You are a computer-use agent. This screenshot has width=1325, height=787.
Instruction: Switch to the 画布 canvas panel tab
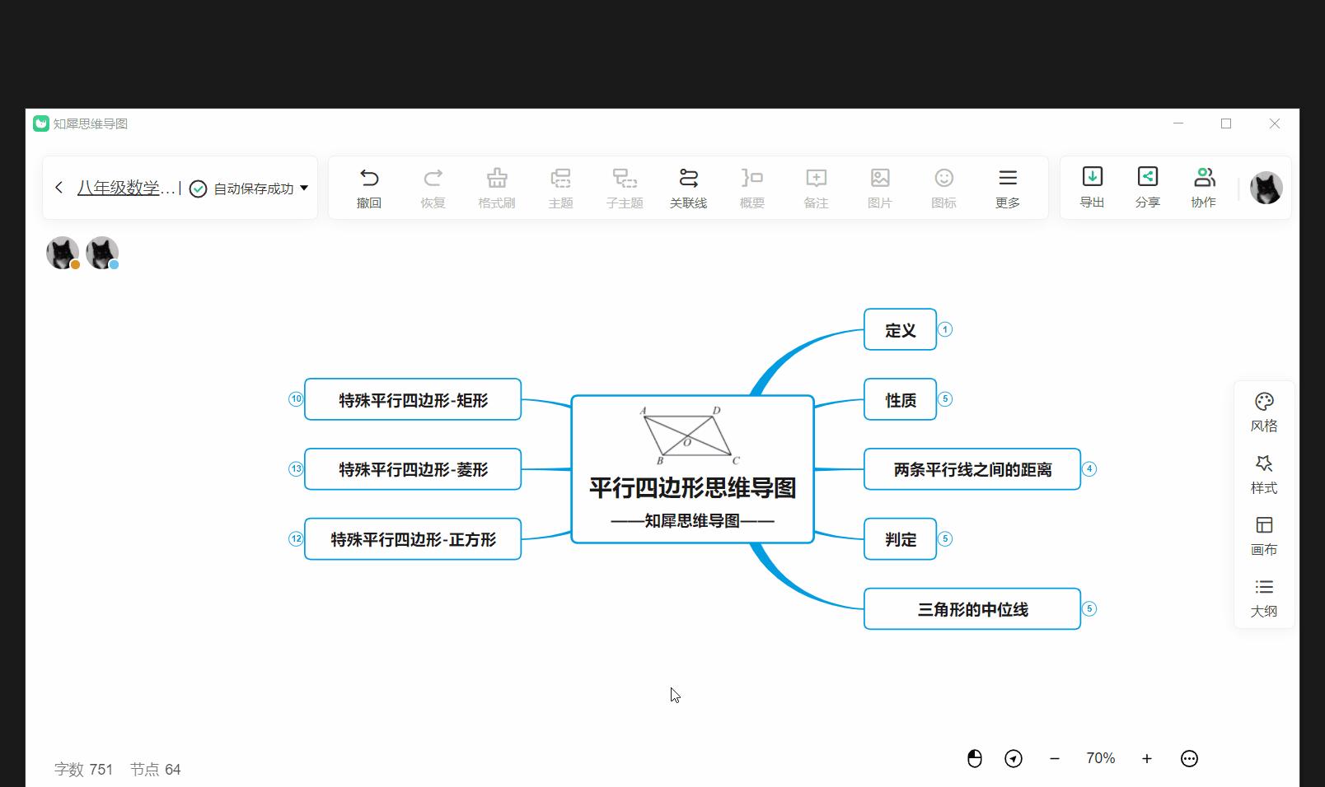1263,535
